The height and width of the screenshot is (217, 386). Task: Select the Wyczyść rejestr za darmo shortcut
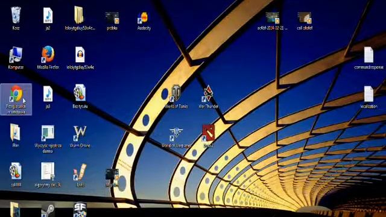[x=48, y=133]
